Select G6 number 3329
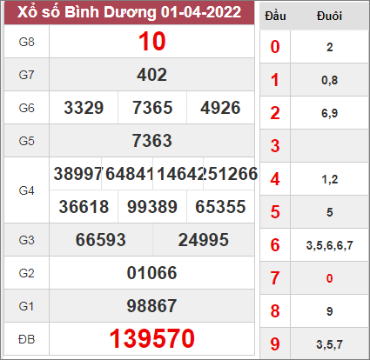Screen dimensions: 370x360 click(84, 108)
